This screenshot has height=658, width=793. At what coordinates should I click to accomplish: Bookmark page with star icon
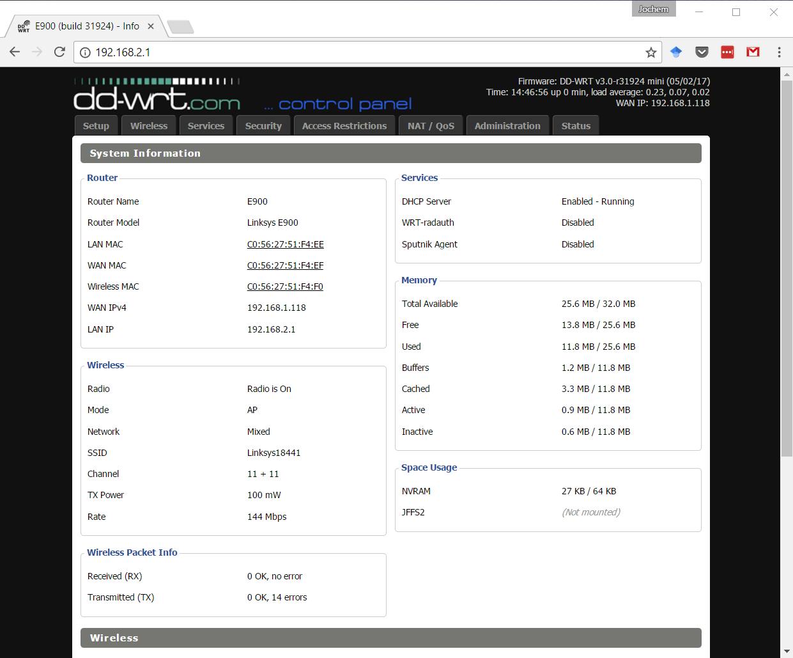tap(651, 52)
